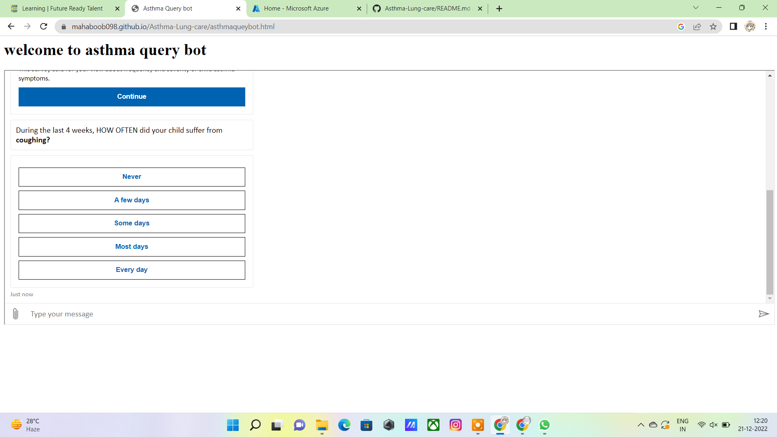Choose Some days option
Screen dimensions: 777x437
pyautogui.click(x=132, y=223)
